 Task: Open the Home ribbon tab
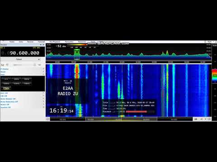12,42
